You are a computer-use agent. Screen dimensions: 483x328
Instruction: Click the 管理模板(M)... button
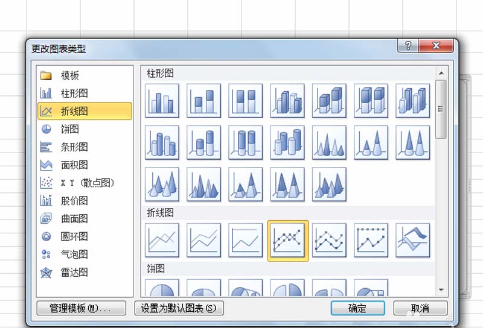point(82,308)
